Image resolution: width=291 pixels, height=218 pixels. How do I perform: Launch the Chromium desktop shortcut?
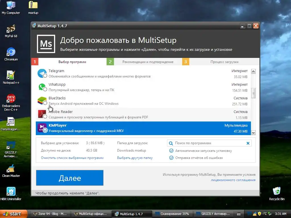pos(11,54)
